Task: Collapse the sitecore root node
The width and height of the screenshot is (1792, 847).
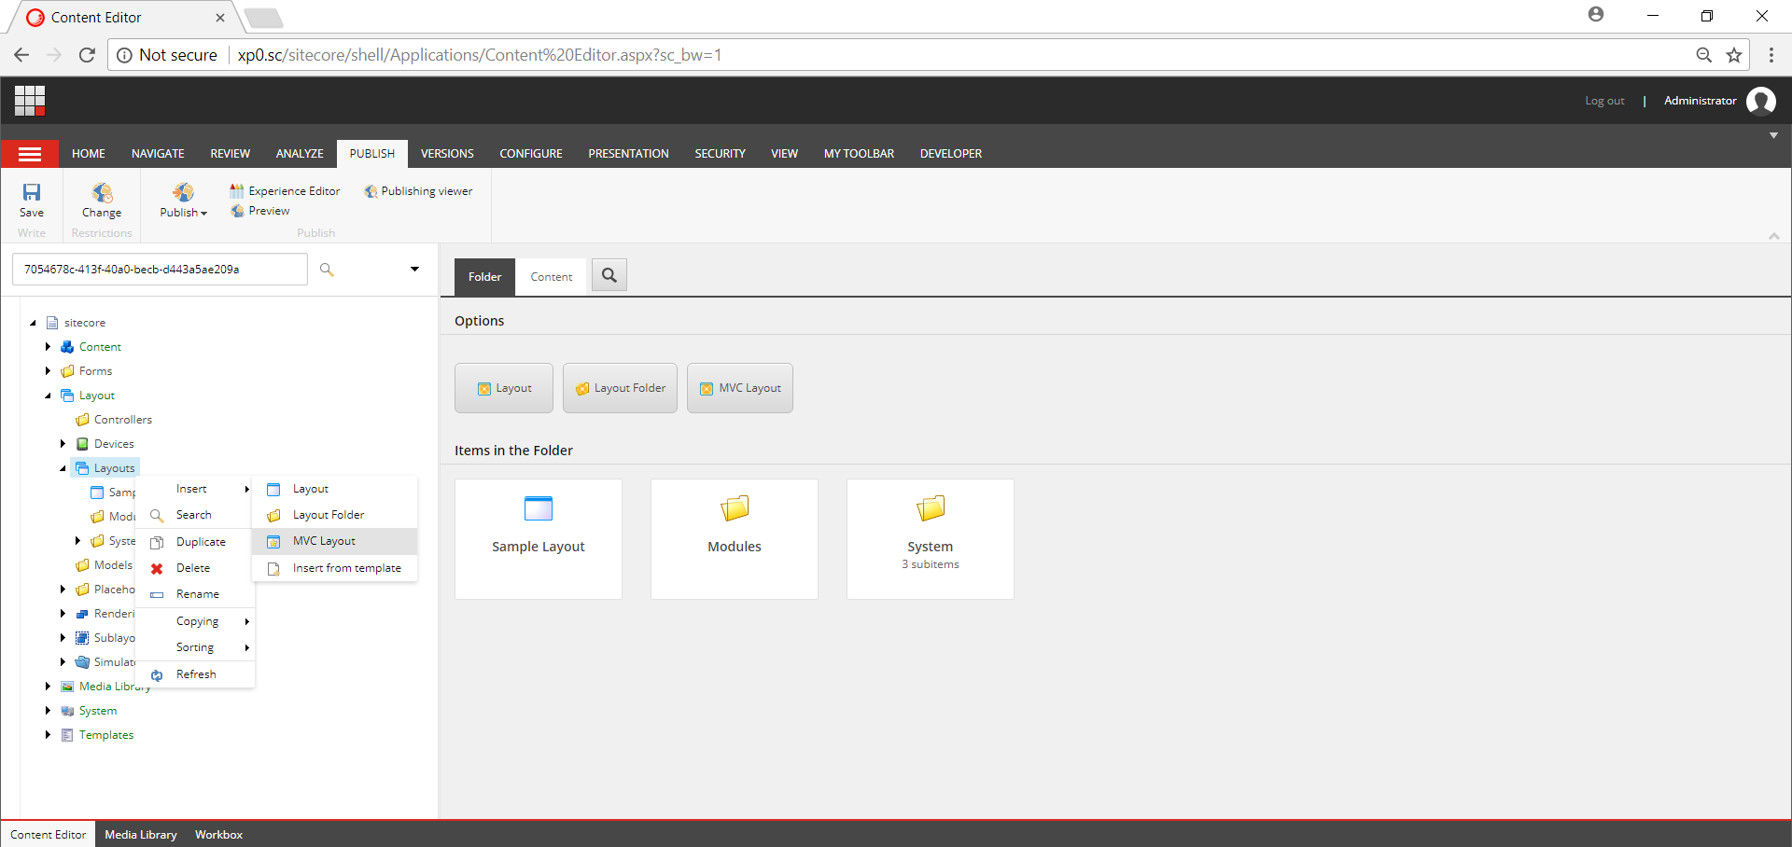Action: coord(33,323)
